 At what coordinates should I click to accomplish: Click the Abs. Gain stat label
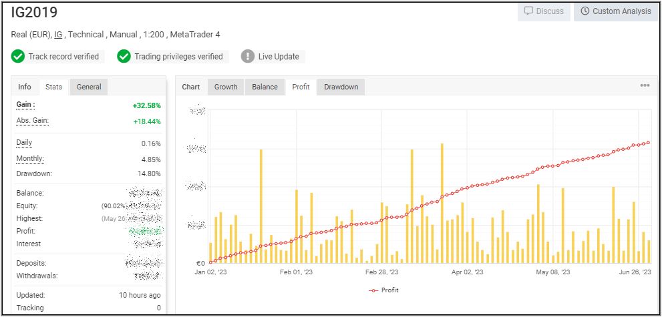32,121
